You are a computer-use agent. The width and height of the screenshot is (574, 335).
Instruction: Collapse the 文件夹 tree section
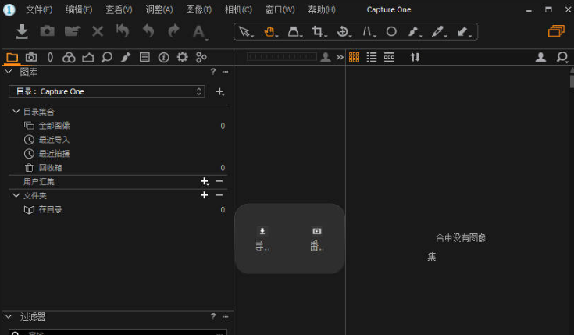[x=16, y=195]
